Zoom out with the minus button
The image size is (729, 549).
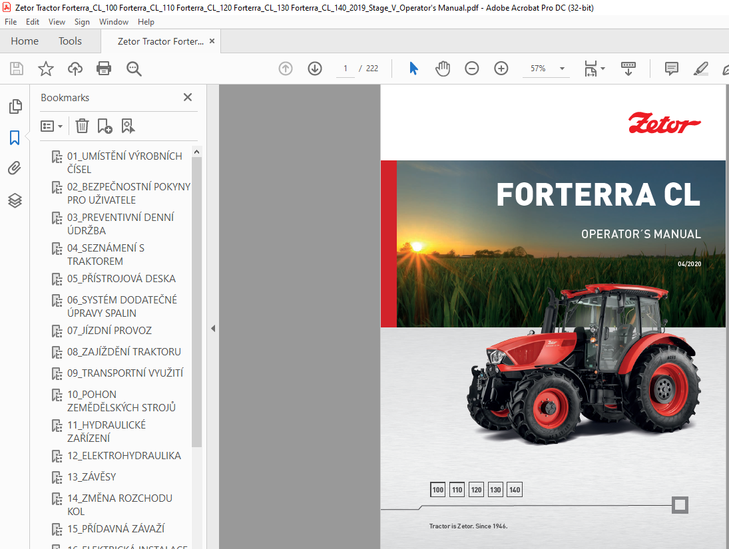point(471,69)
